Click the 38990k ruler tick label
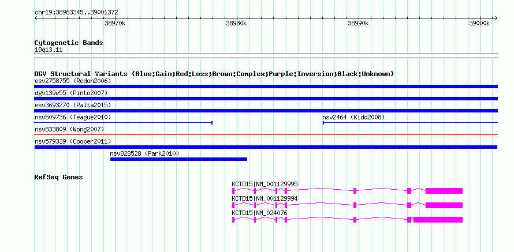514x252 pixels. (x=358, y=24)
